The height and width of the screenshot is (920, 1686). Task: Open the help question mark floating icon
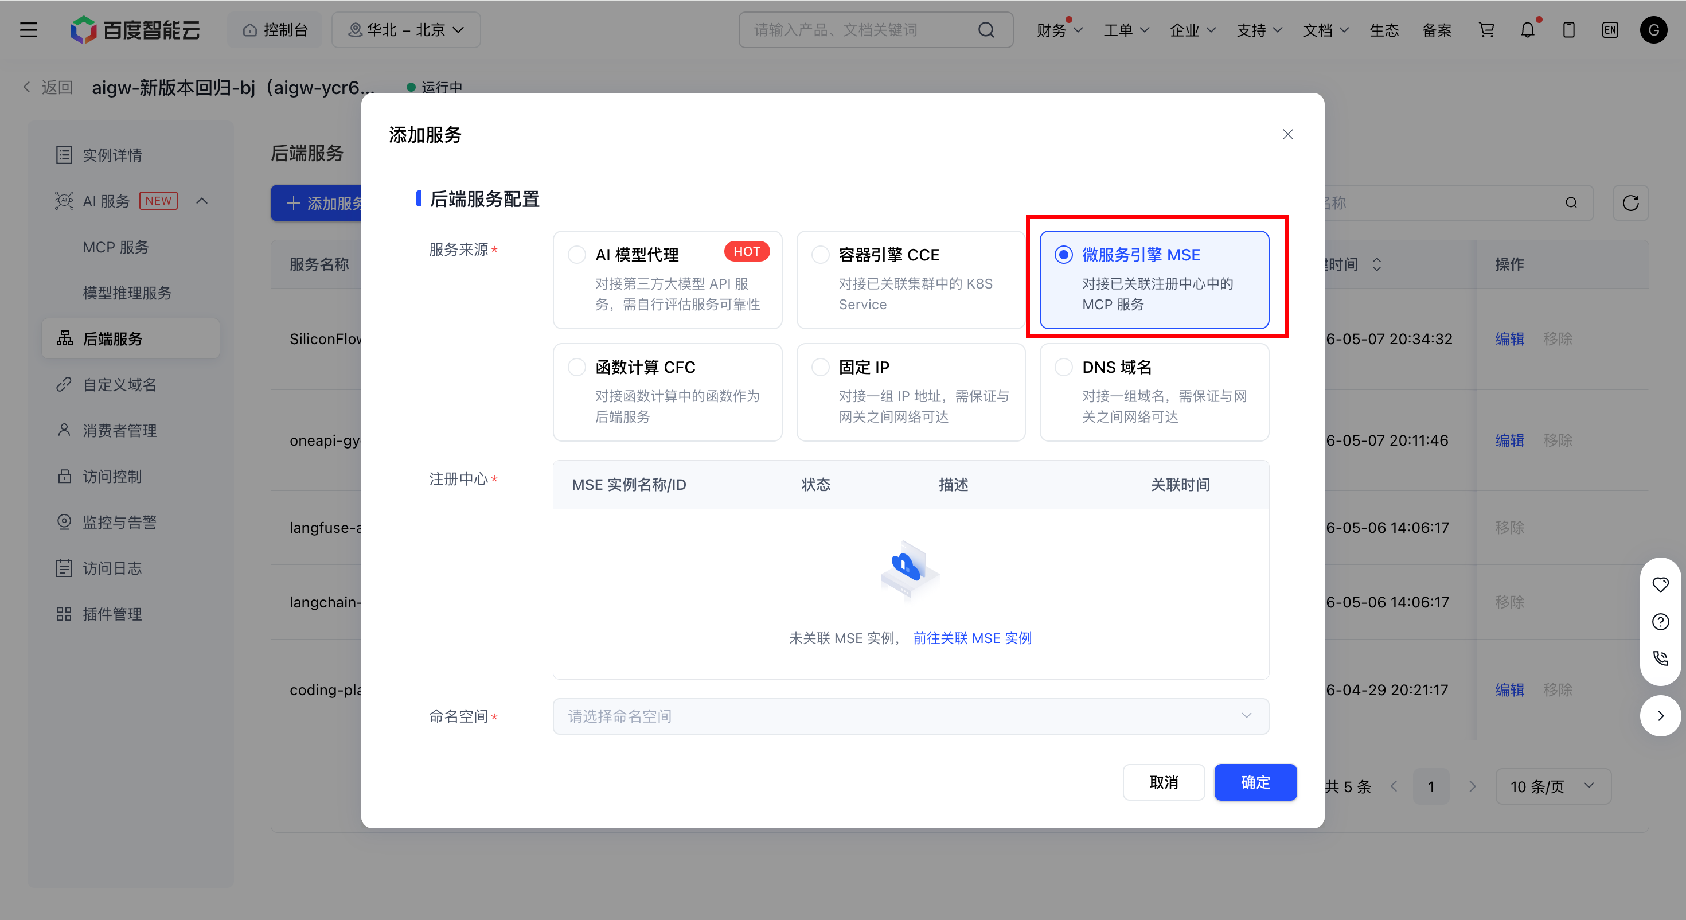1660,621
